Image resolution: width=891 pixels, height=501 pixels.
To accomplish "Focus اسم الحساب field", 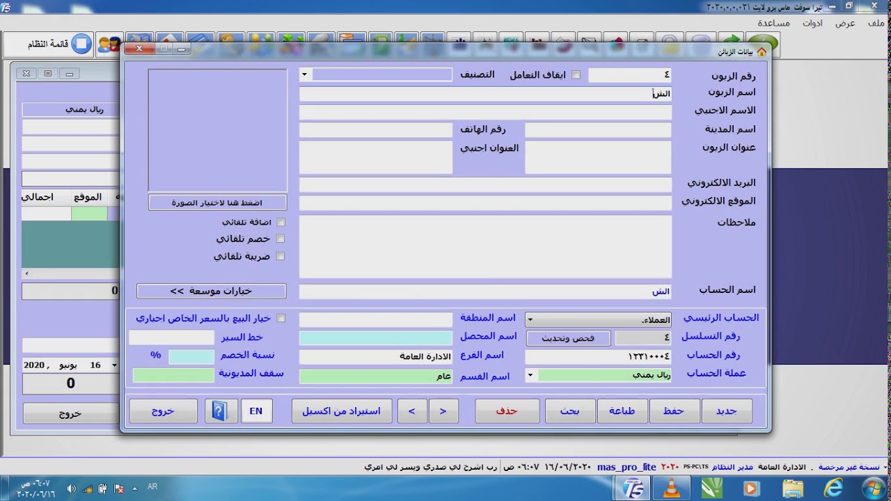I will pos(485,292).
